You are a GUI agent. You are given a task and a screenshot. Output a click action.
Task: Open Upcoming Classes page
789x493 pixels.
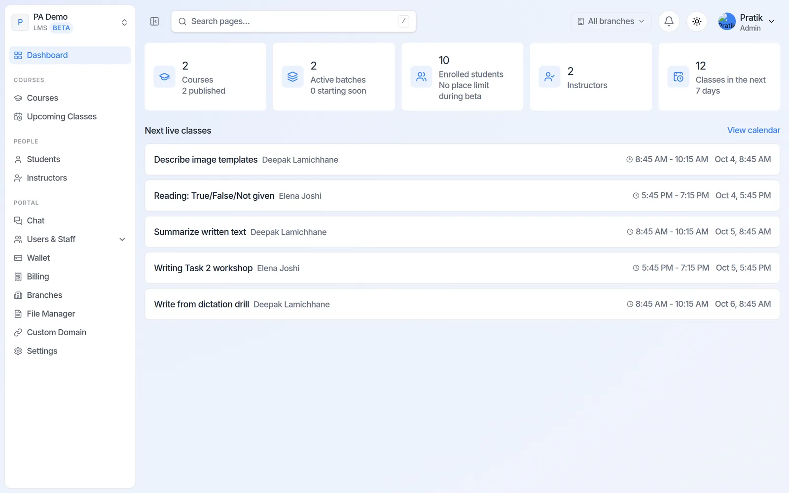70,117
